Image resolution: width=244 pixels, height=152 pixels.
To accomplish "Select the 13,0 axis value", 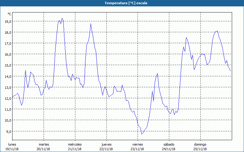I will [x=8, y=88].
